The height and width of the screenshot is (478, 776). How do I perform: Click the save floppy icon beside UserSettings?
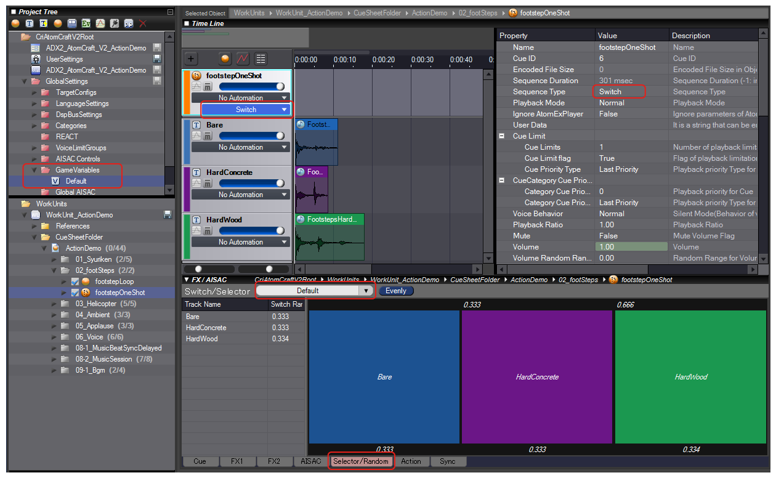(157, 59)
